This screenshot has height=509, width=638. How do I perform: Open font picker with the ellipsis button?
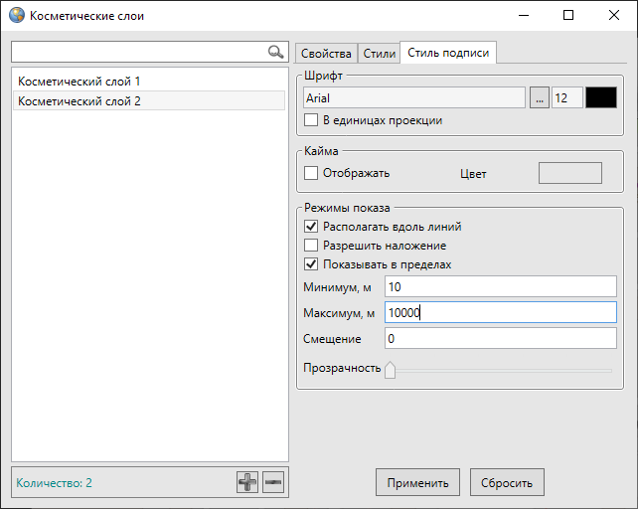539,98
